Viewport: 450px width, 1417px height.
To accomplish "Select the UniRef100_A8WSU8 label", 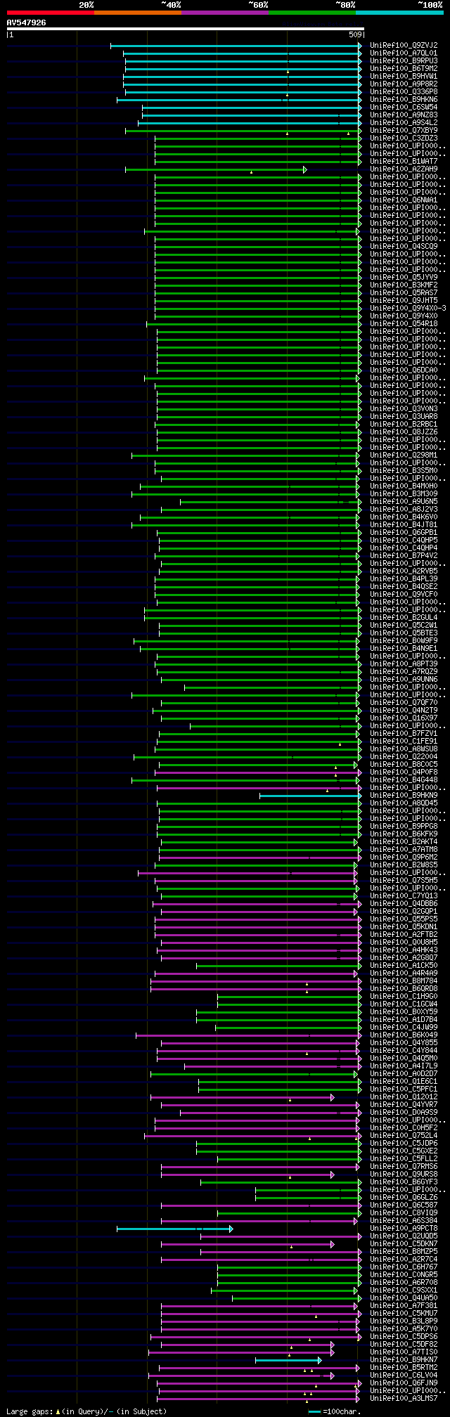I will [404, 749].
